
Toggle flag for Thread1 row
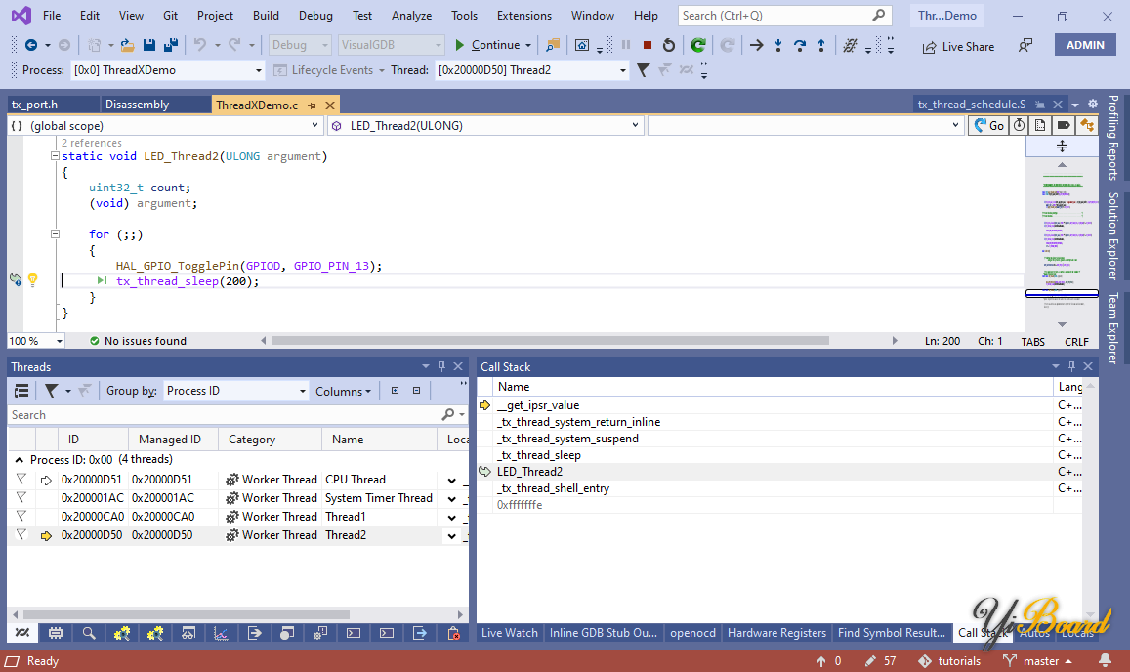tap(21, 517)
